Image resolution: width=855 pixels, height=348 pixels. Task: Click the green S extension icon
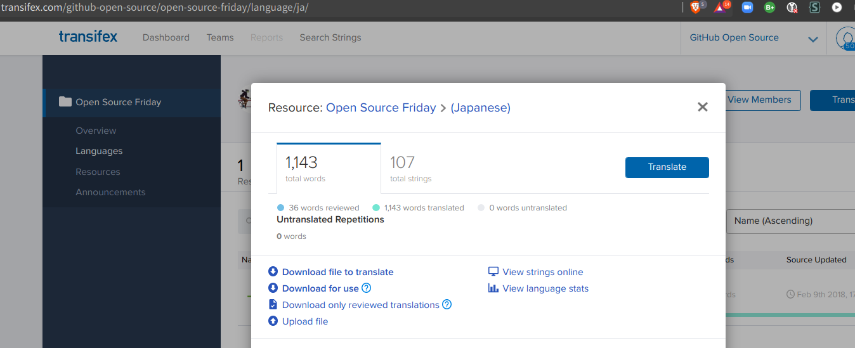[814, 8]
